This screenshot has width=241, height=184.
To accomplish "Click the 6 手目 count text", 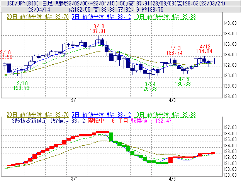I will pyautogui.click(x=120, y=120).
